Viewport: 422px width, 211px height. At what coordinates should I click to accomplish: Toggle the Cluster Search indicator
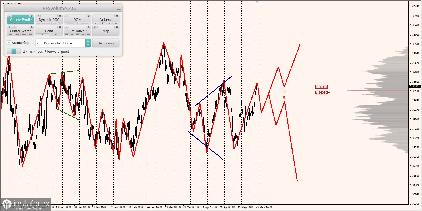point(20,31)
